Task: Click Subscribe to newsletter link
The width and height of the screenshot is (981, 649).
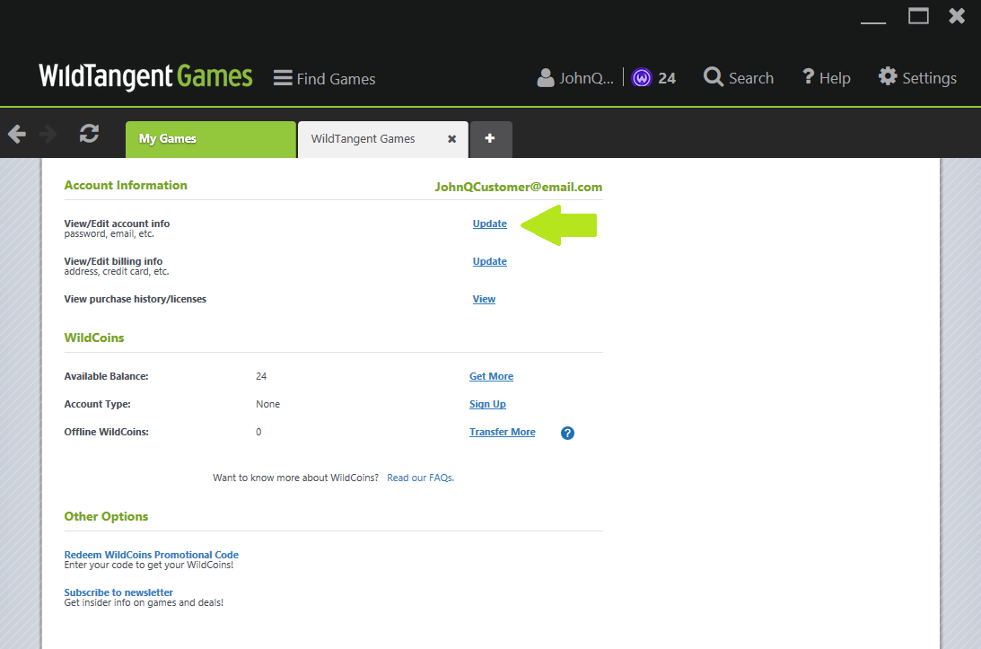Action: 118,592
